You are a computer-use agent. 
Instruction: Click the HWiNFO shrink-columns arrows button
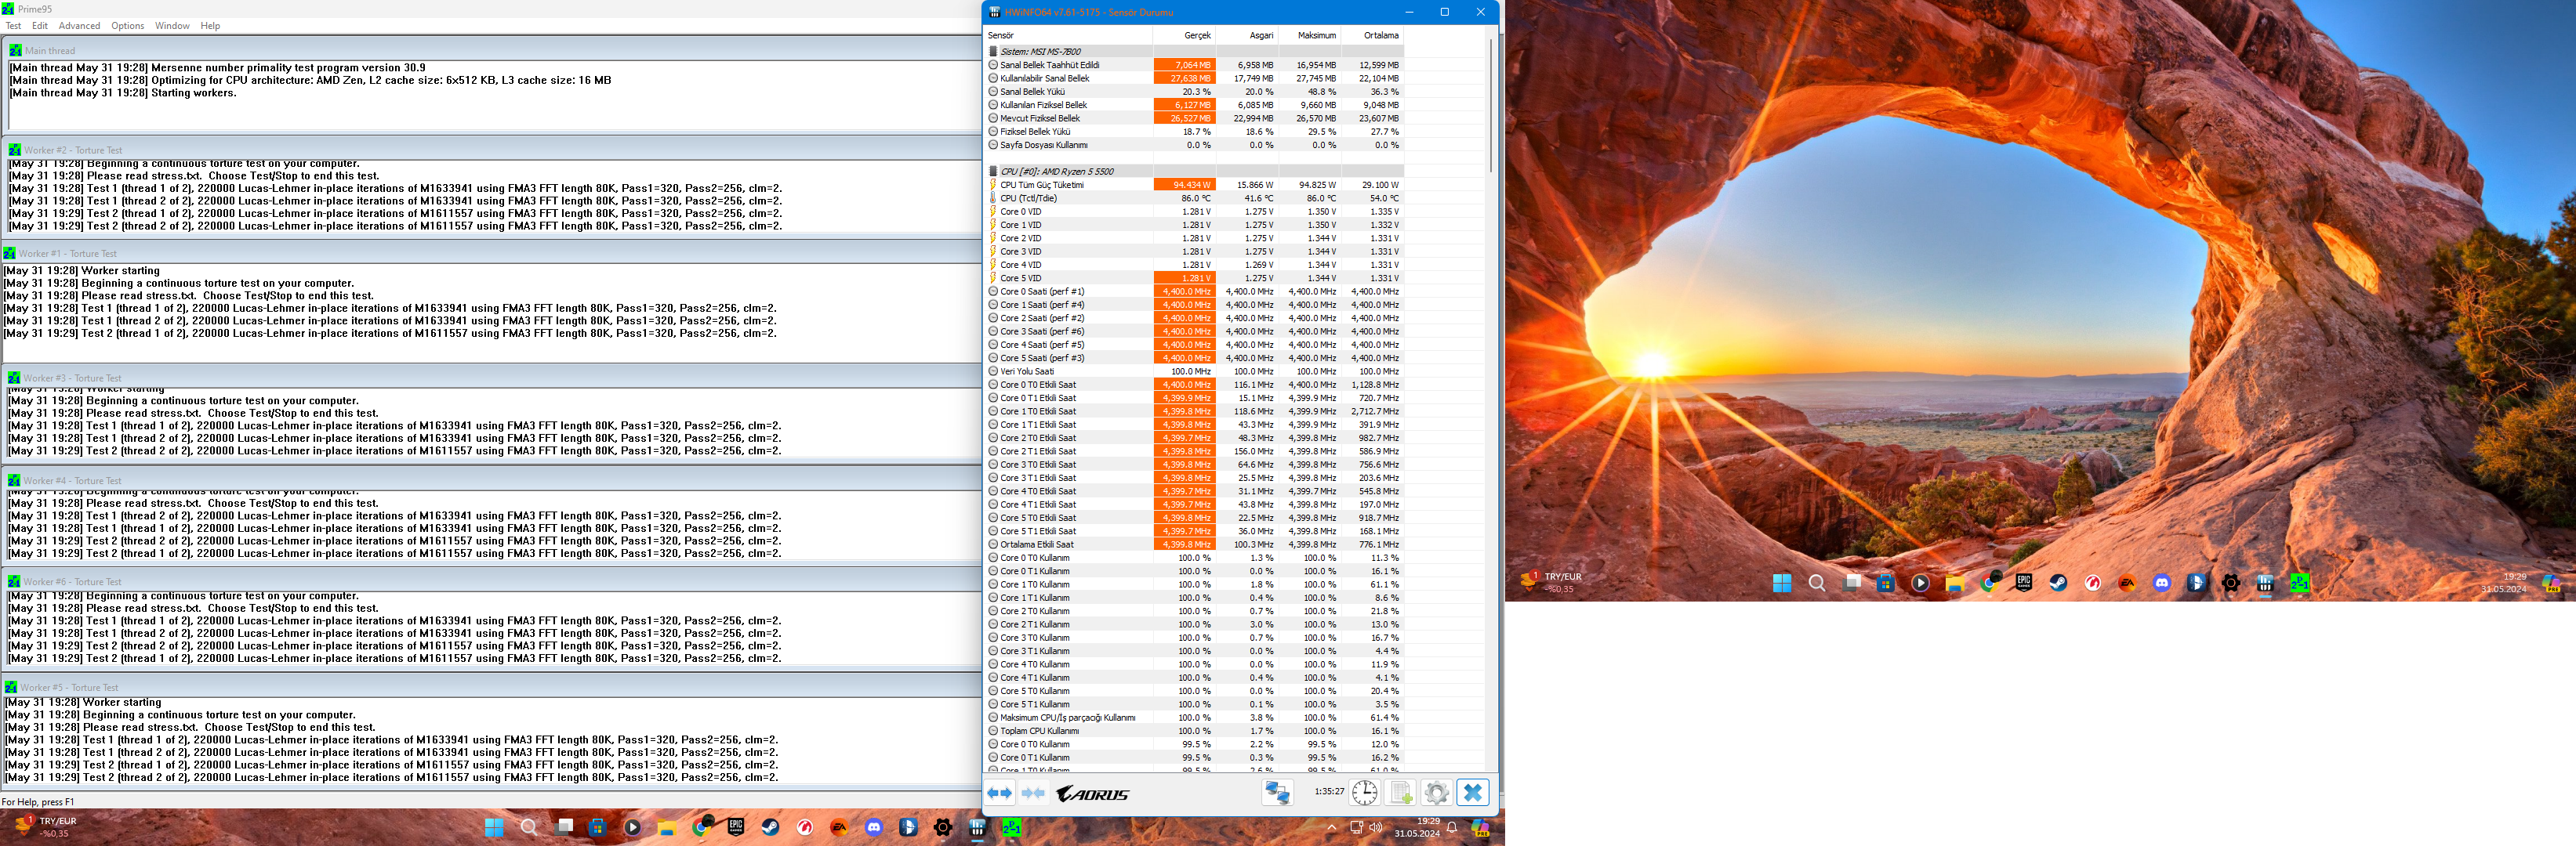[x=1033, y=793]
